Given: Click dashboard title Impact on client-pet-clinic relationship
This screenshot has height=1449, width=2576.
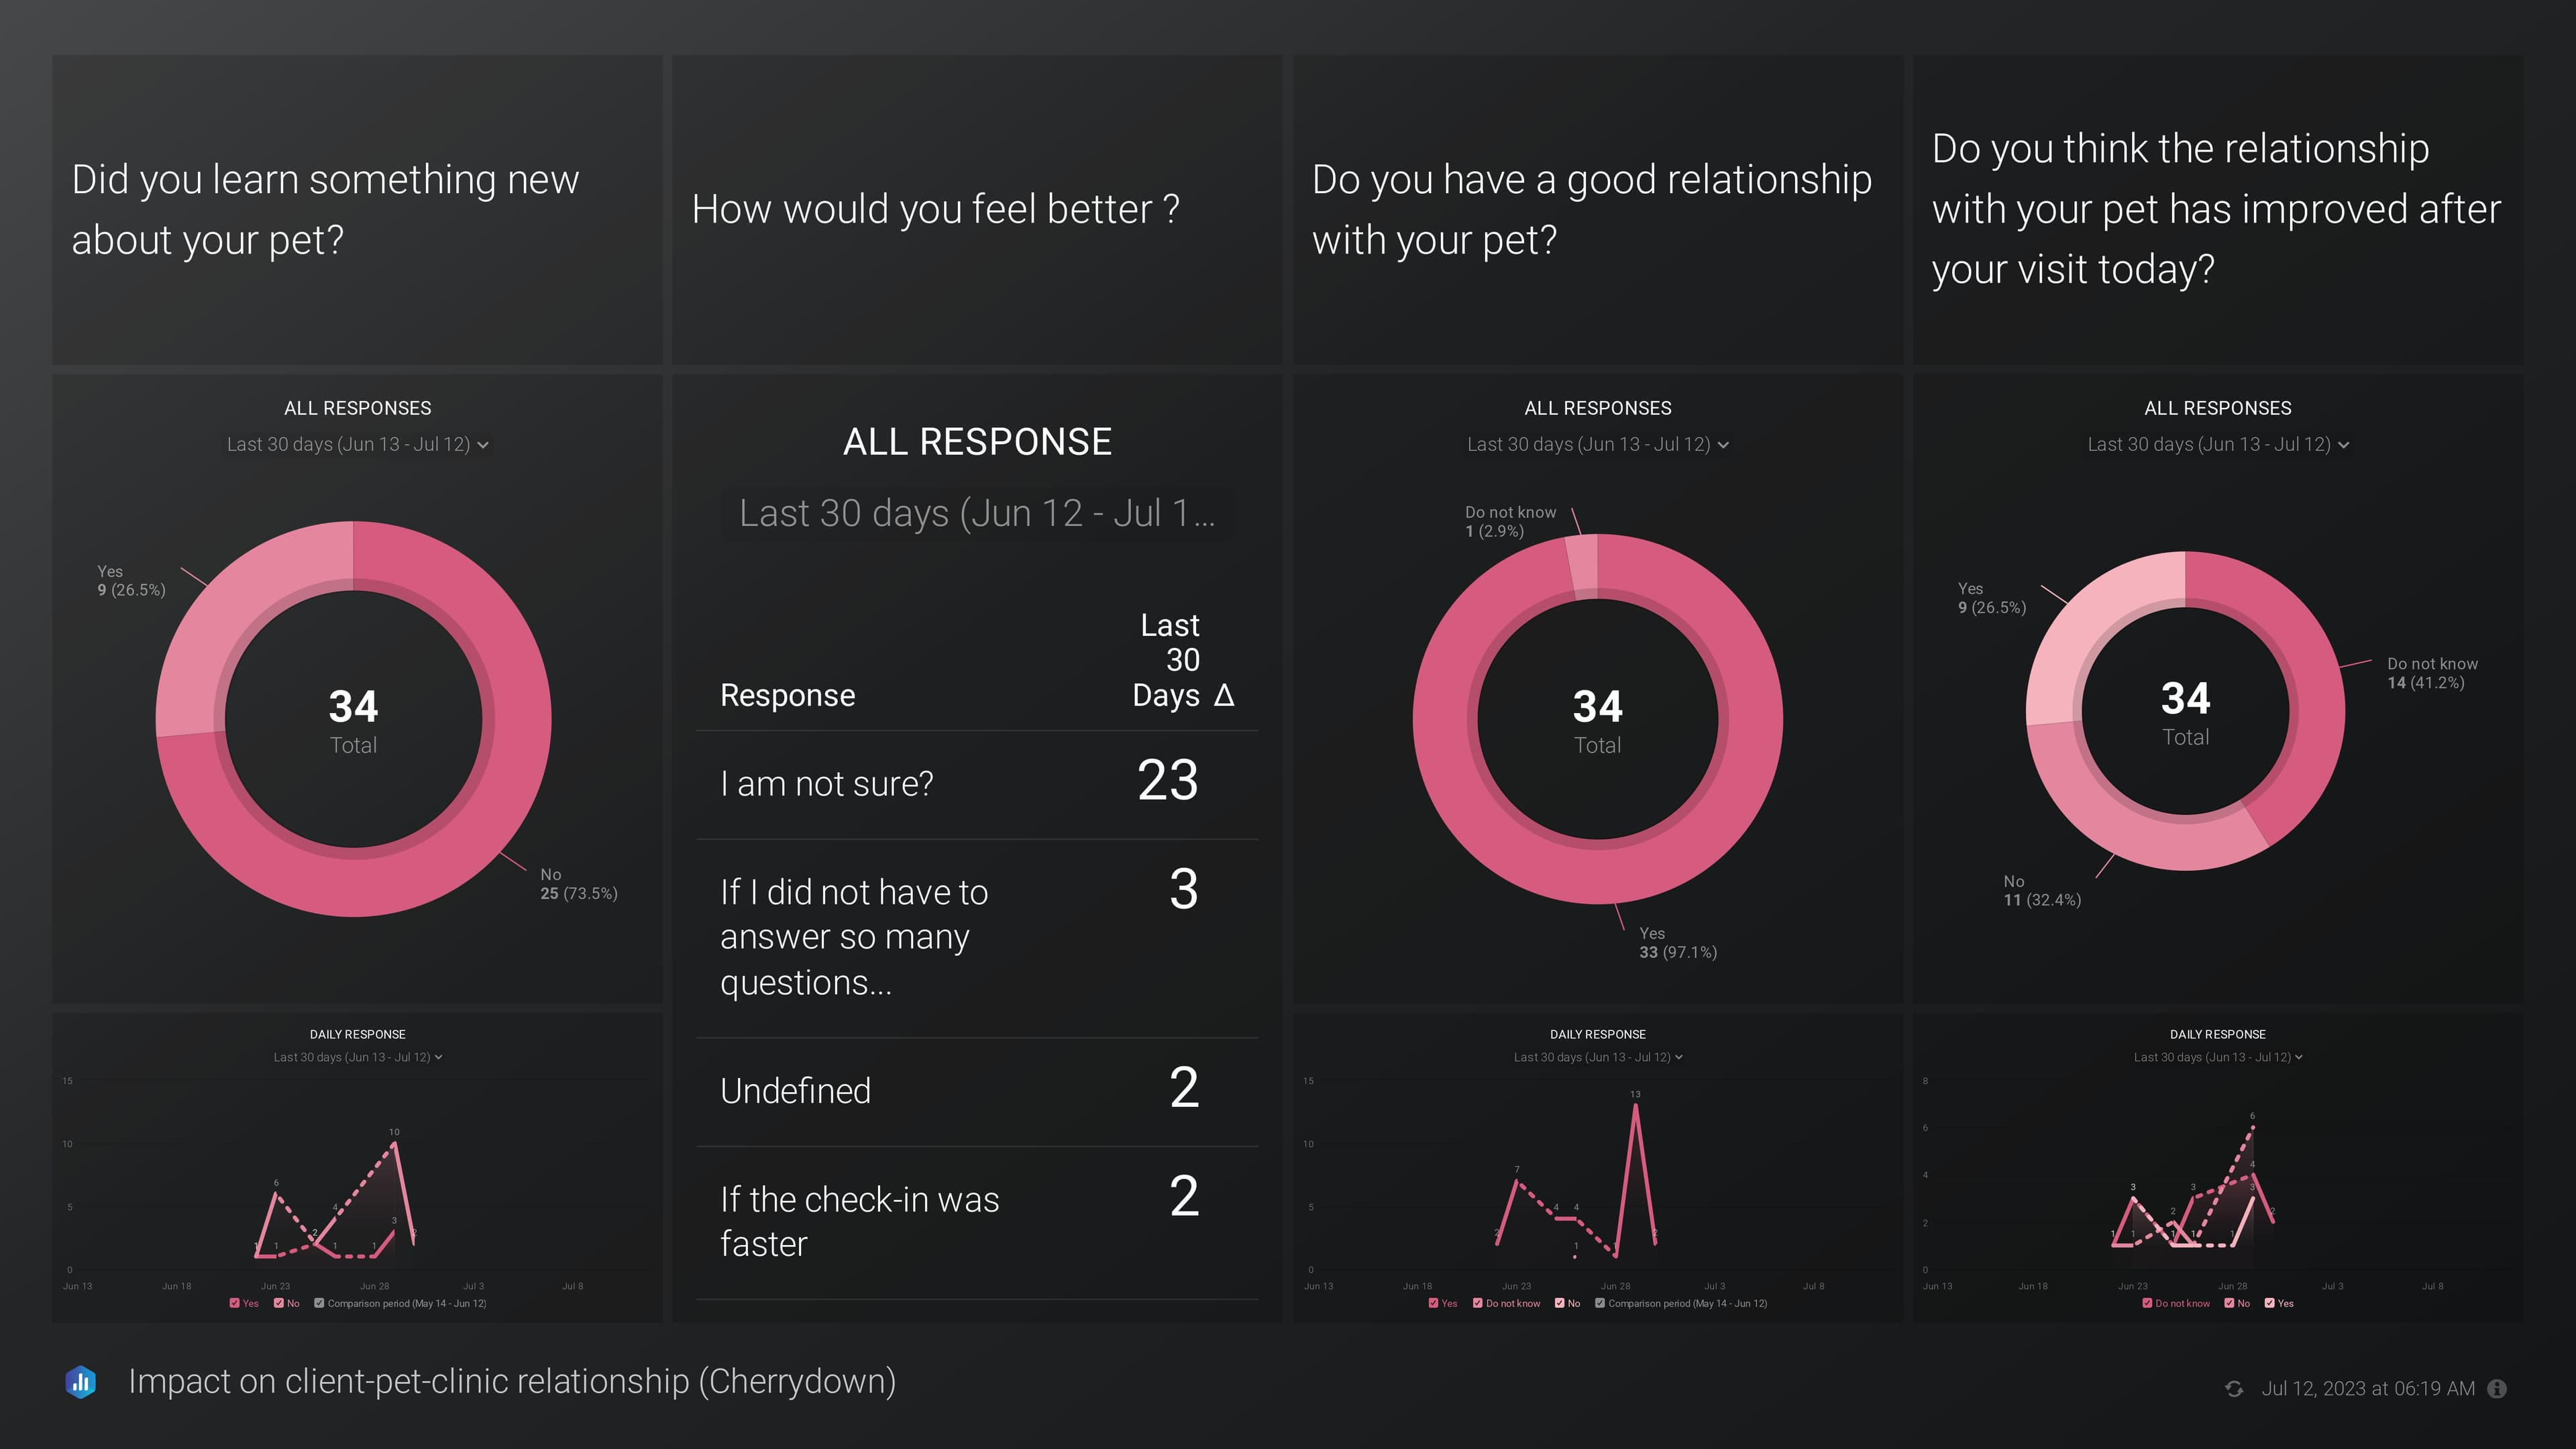Looking at the screenshot, I should (512, 1381).
